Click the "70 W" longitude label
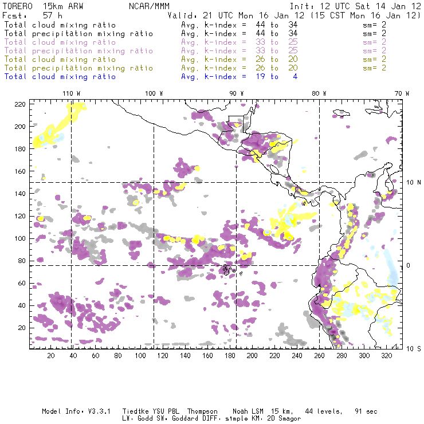Image resolution: width=424 pixels, height=424 pixels. pos(402,93)
